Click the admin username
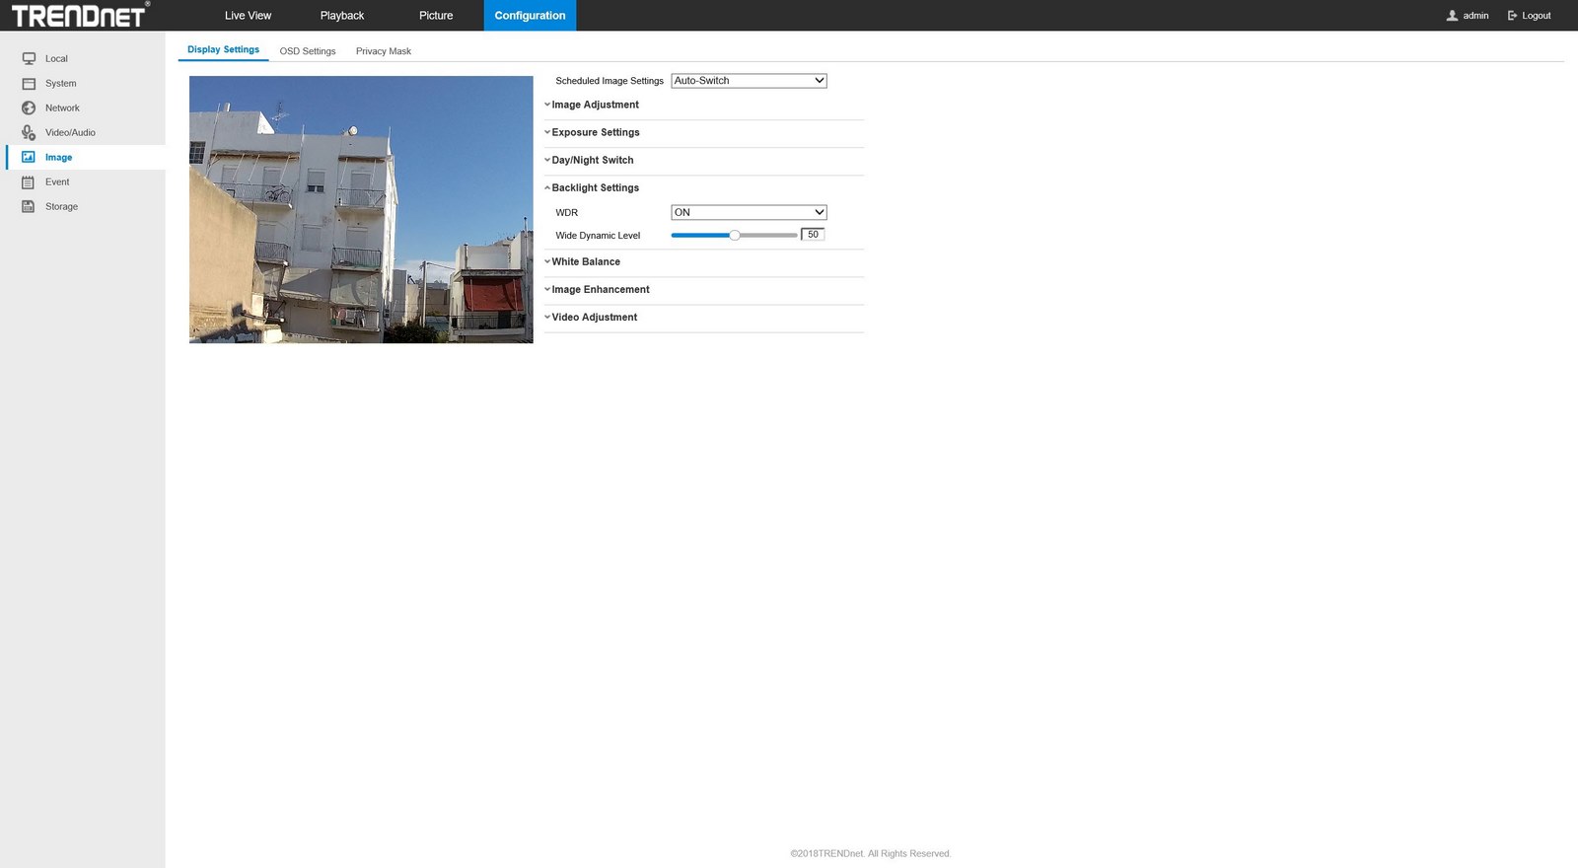Image resolution: width=1578 pixels, height=868 pixels. click(1475, 16)
